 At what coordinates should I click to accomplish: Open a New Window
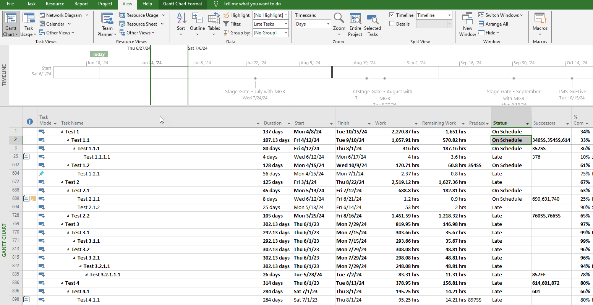467,24
